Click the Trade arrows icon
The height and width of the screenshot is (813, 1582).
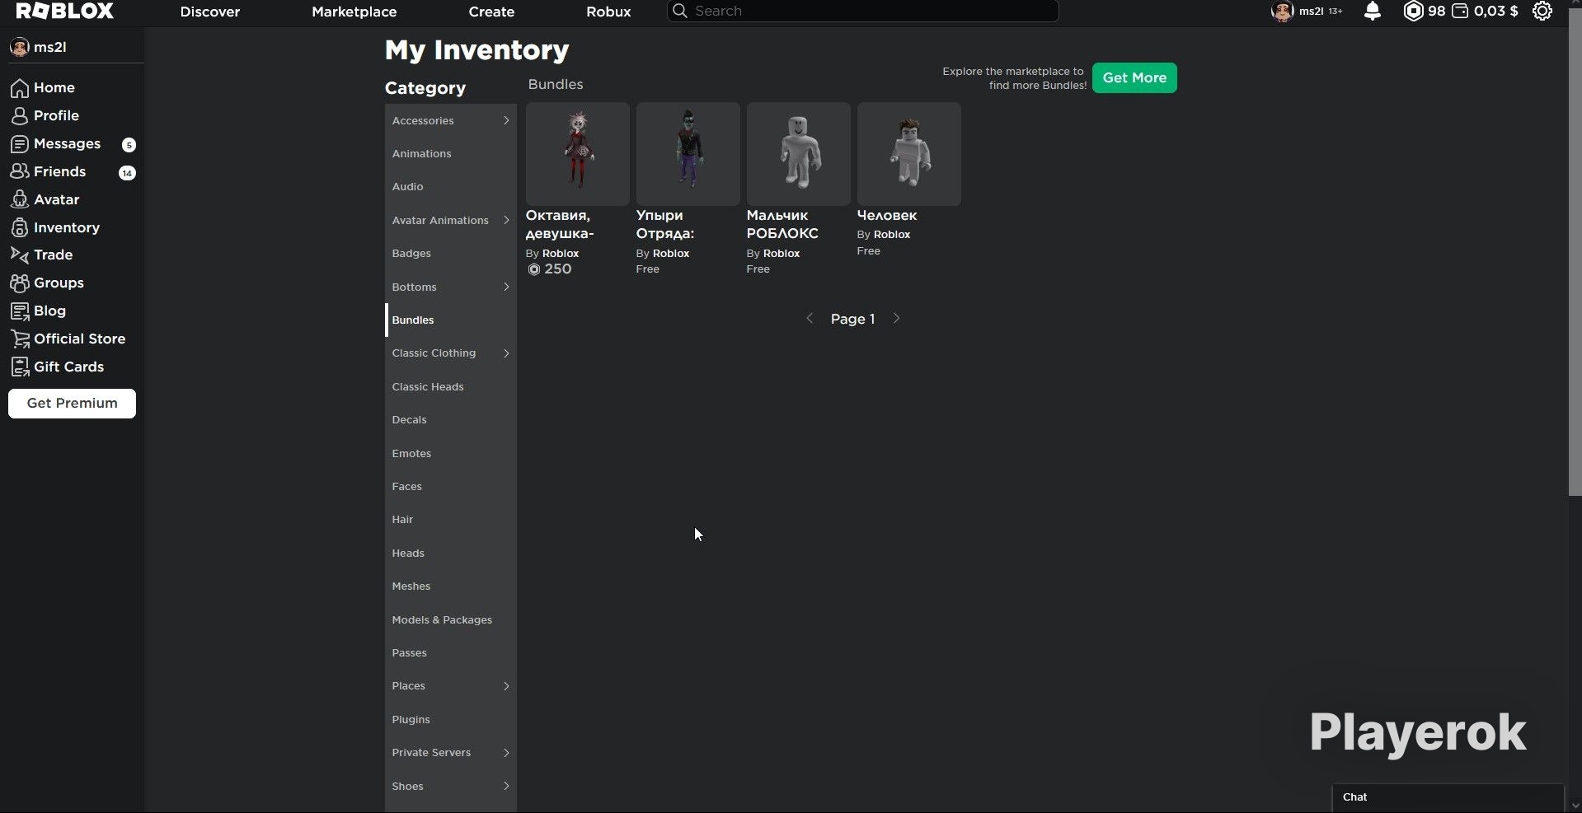[20, 255]
